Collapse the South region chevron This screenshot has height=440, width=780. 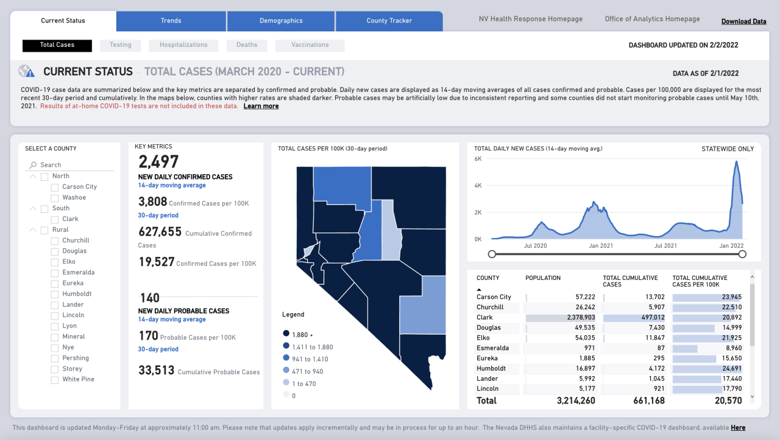click(x=32, y=209)
